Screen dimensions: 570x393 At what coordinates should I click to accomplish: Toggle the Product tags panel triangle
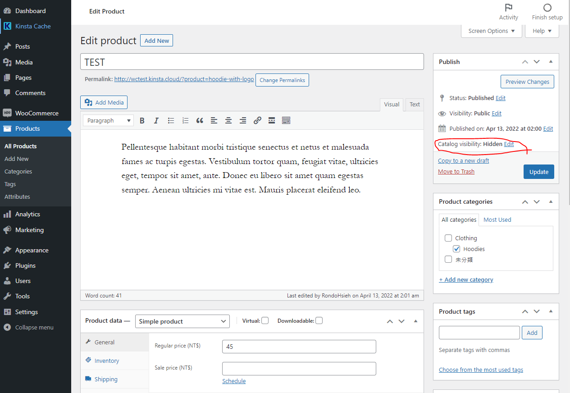pyautogui.click(x=551, y=311)
